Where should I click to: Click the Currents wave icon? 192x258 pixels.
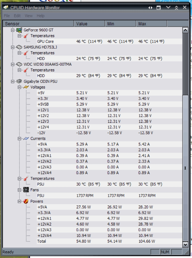point(26,139)
